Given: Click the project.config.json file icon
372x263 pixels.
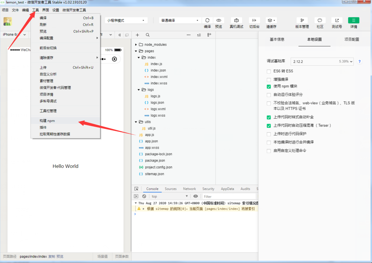Looking at the screenshot, I should (141, 167).
